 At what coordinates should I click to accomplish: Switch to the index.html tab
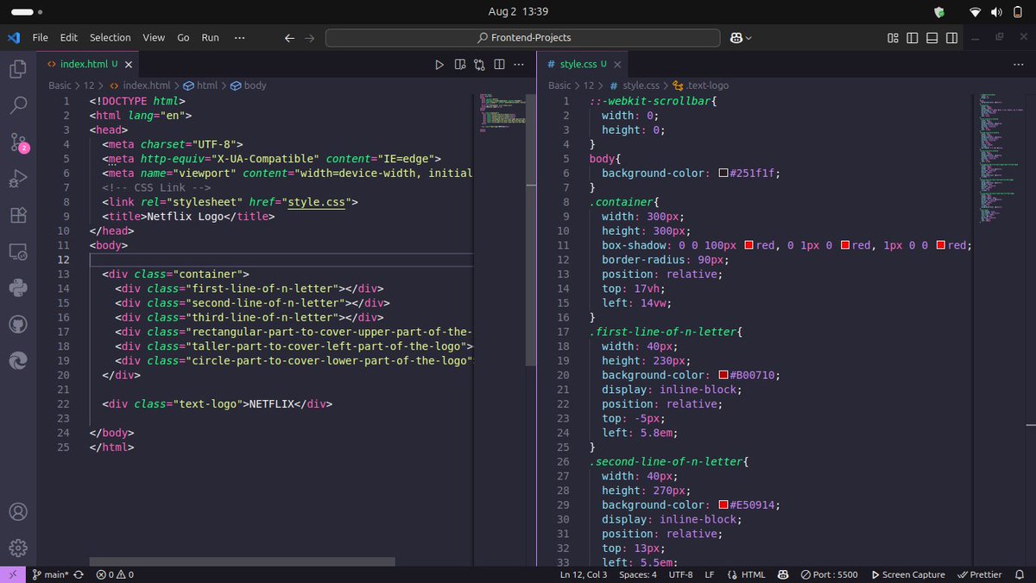pyautogui.click(x=88, y=64)
